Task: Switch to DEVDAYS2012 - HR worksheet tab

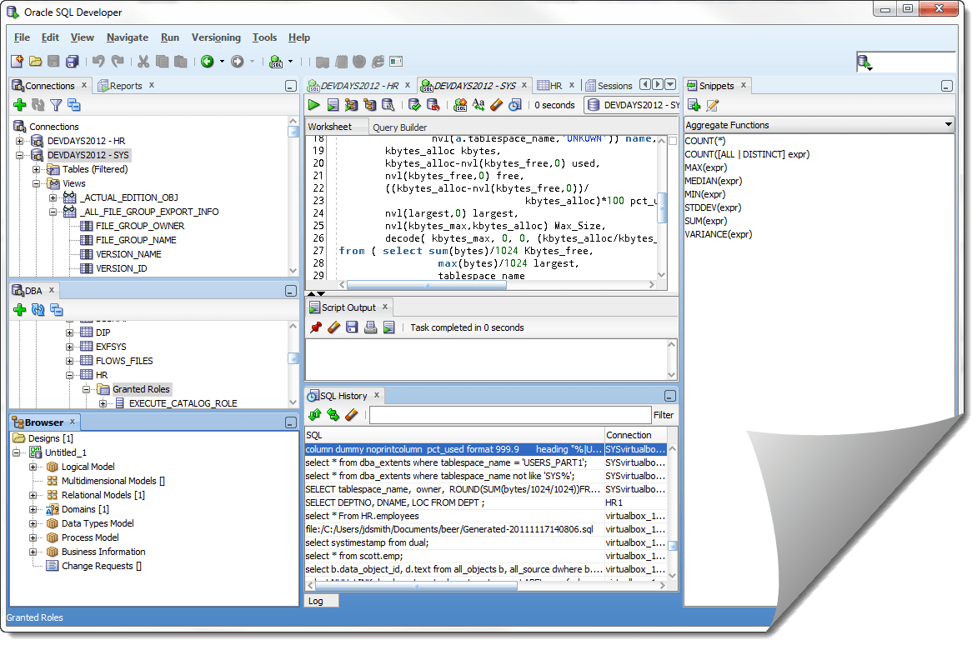Action: tap(359, 86)
